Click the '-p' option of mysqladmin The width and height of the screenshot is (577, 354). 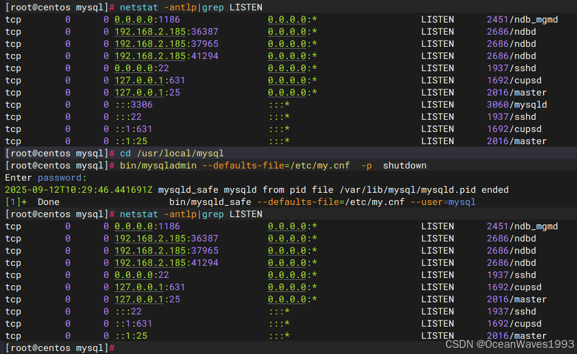coord(366,165)
